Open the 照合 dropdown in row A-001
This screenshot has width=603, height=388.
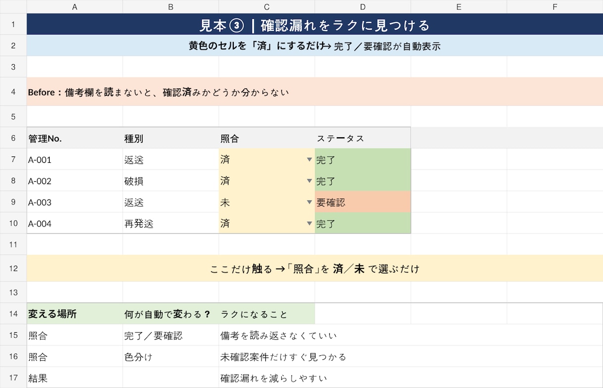pyautogui.click(x=309, y=159)
